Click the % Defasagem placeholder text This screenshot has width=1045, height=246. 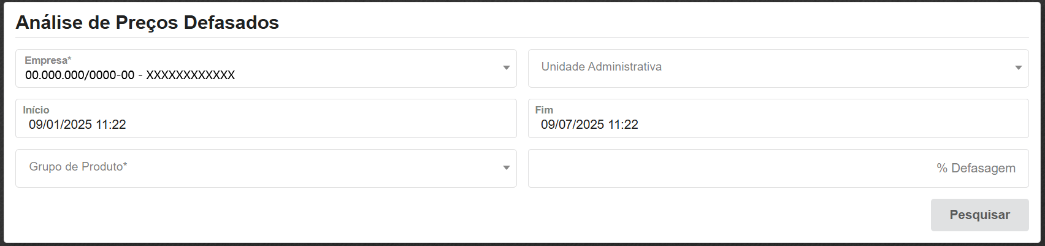pyautogui.click(x=976, y=168)
